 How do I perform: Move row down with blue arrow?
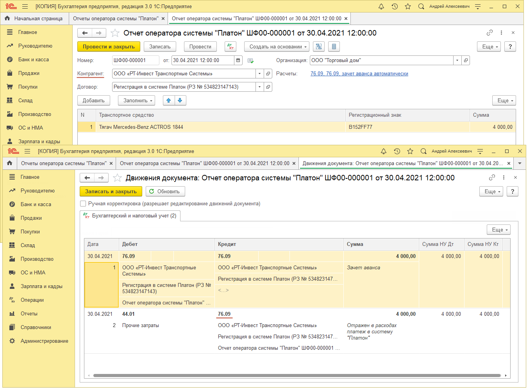coord(180,100)
